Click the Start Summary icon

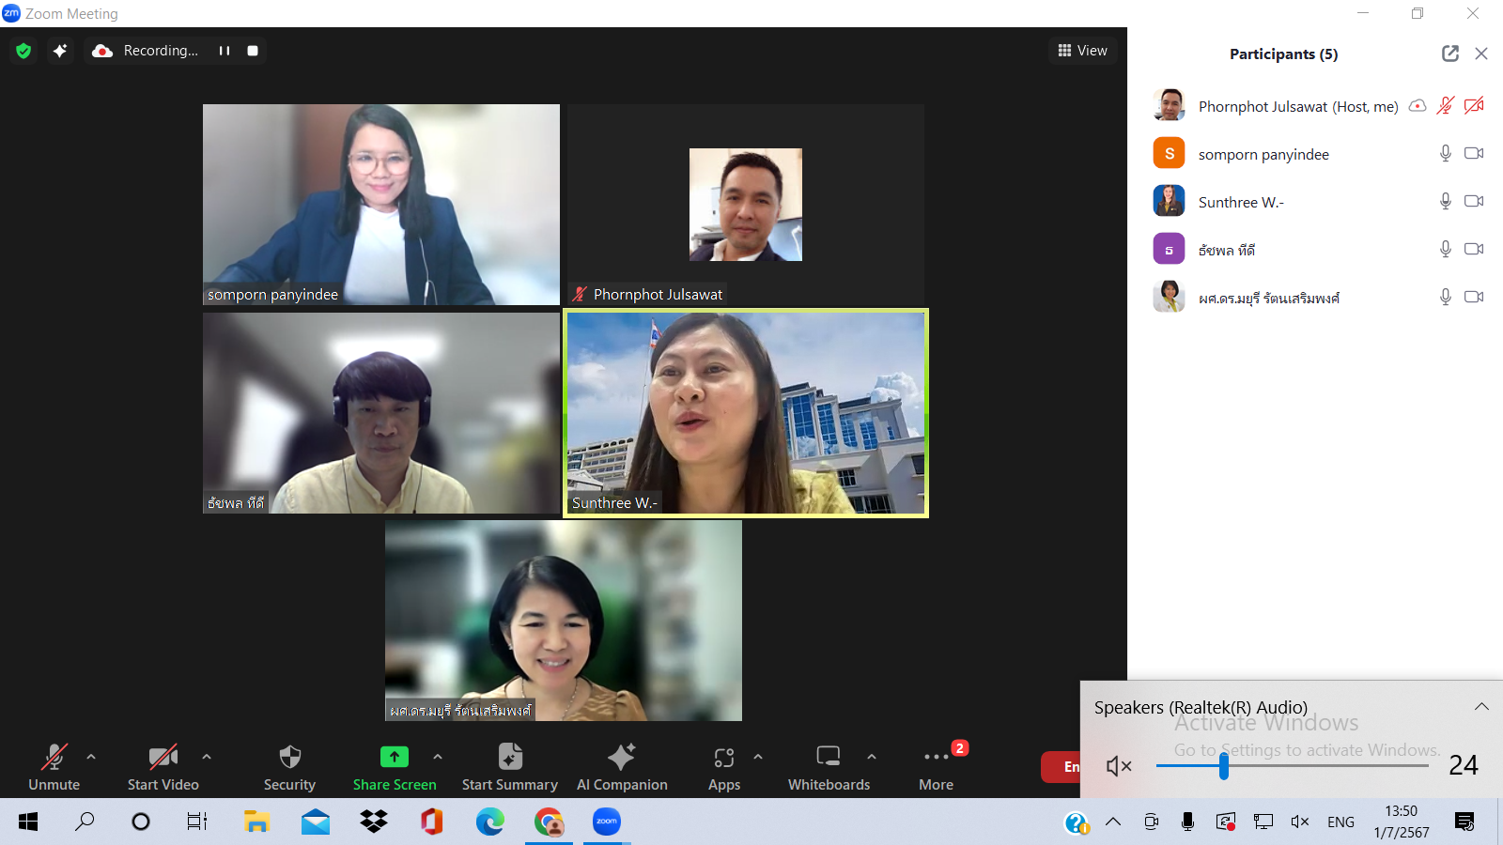tap(510, 757)
